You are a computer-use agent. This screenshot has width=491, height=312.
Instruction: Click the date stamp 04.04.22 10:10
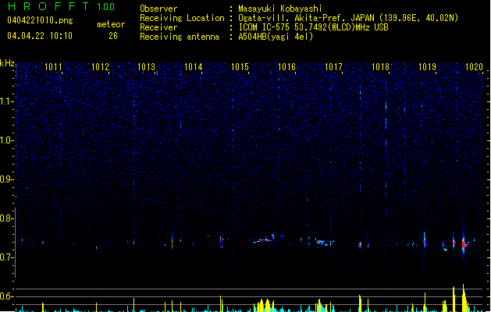point(40,36)
